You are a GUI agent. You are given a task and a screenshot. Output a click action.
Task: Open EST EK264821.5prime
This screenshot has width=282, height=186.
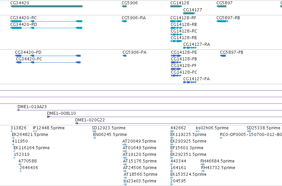(13, 138)
